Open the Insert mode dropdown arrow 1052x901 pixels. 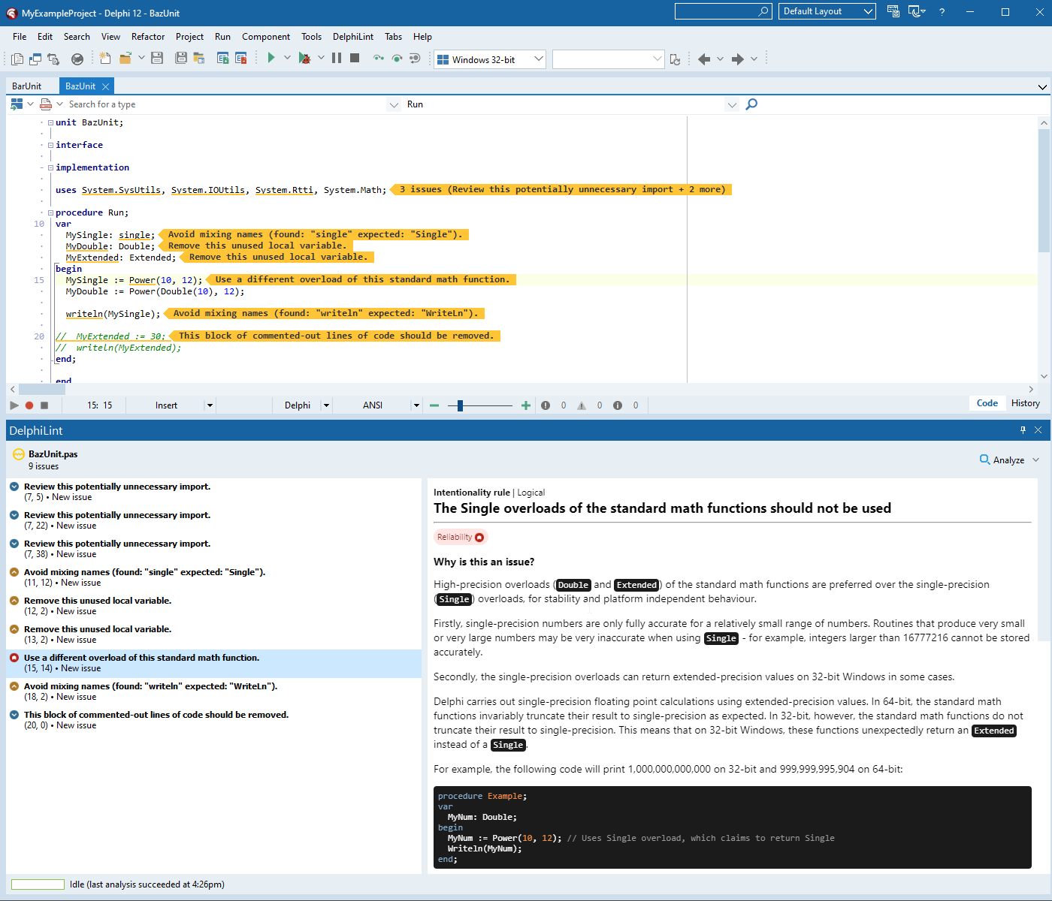point(210,405)
